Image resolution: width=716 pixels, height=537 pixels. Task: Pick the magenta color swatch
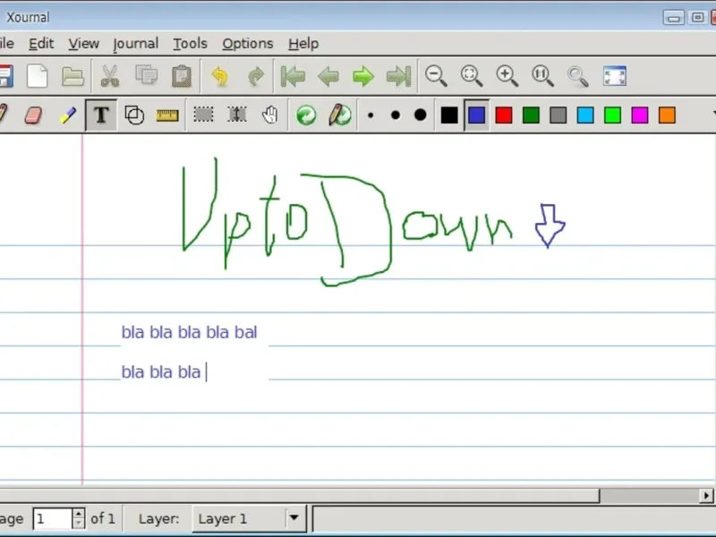pyautogui.click(x=640, y=115)
